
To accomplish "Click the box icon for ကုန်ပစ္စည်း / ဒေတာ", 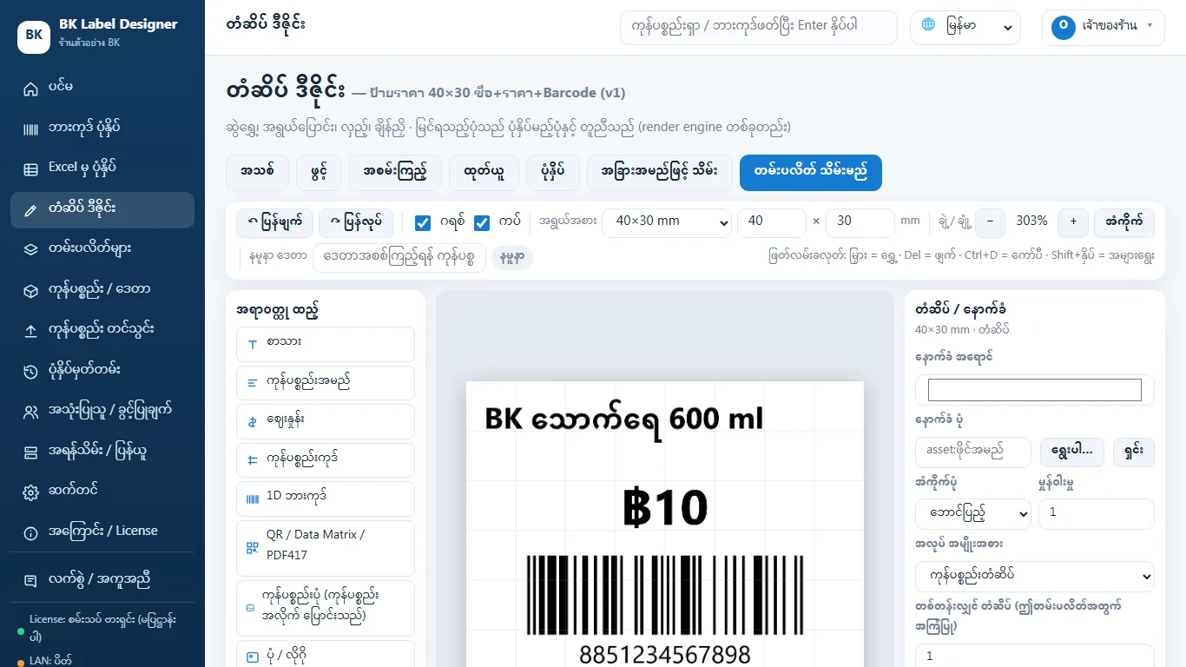I will (x=31, y=291).
